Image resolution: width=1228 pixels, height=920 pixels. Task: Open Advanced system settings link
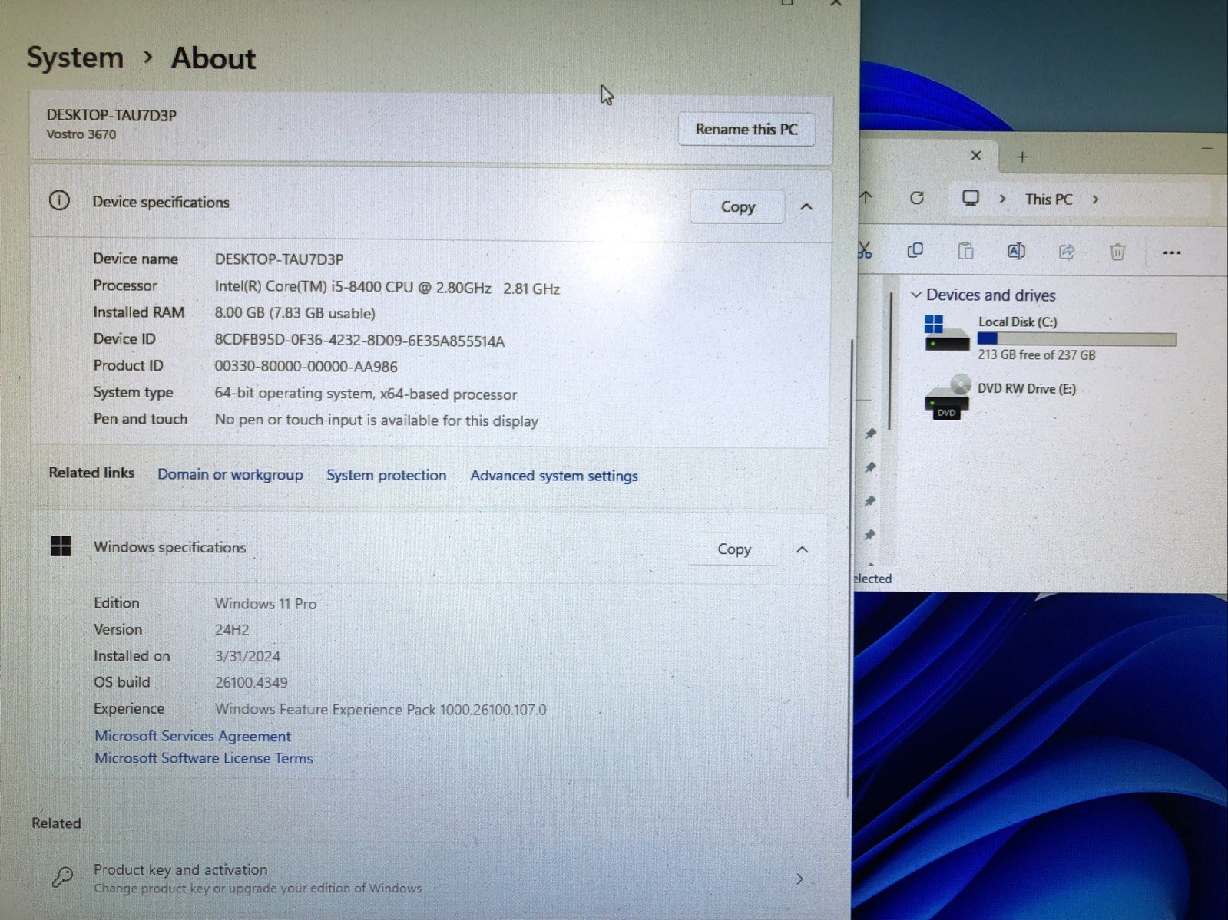click(x=554, y=476)
